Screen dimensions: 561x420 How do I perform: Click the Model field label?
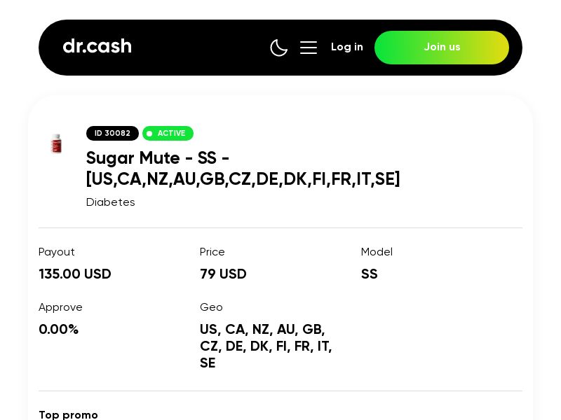point(377,252)
